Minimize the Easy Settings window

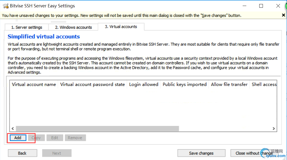244,6
